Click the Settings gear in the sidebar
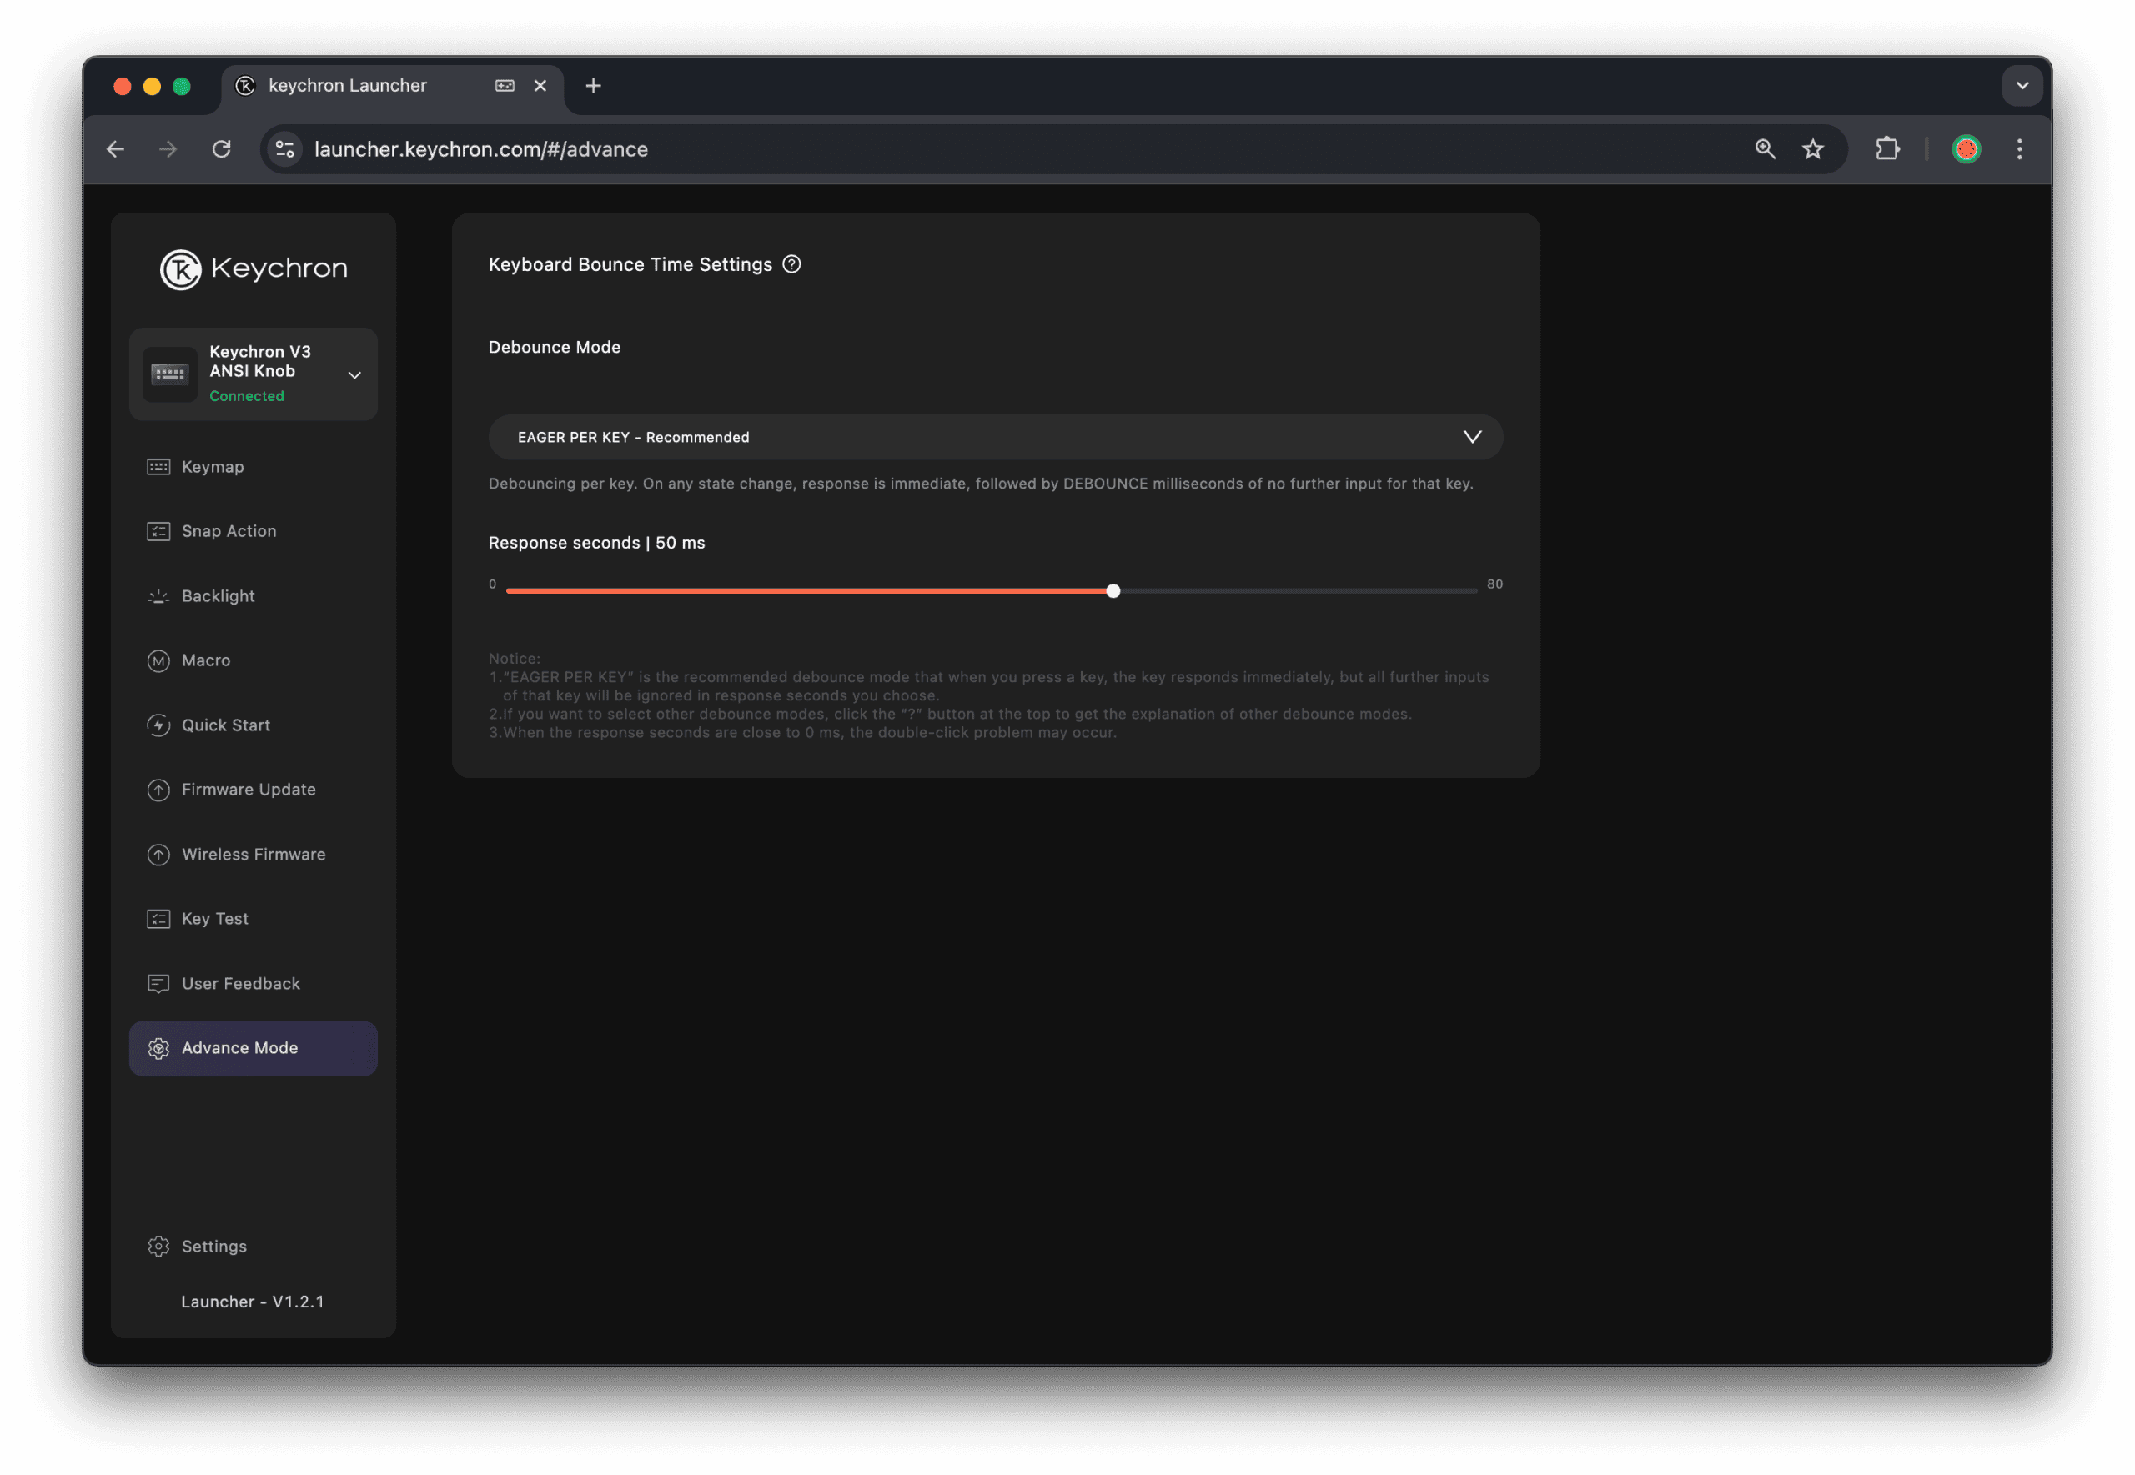 tap(159, 1246)
